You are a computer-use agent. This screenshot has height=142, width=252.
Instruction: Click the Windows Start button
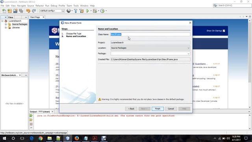point(4,138)
